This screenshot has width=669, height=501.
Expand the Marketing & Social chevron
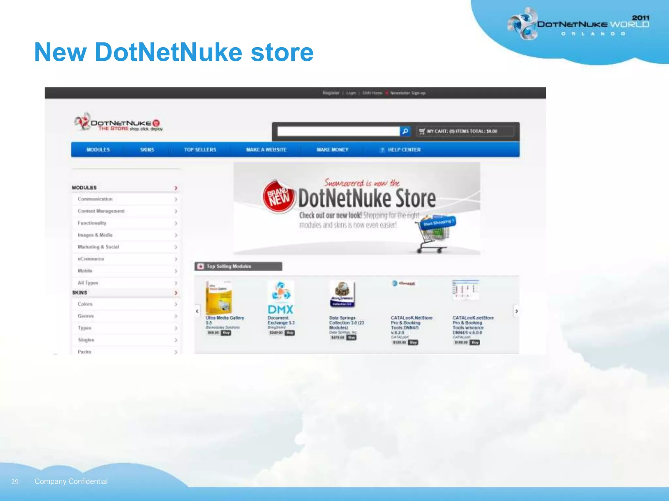[176, 247]
